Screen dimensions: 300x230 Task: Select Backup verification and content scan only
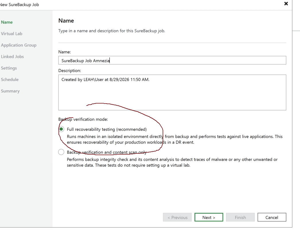[x=61, y=152]
